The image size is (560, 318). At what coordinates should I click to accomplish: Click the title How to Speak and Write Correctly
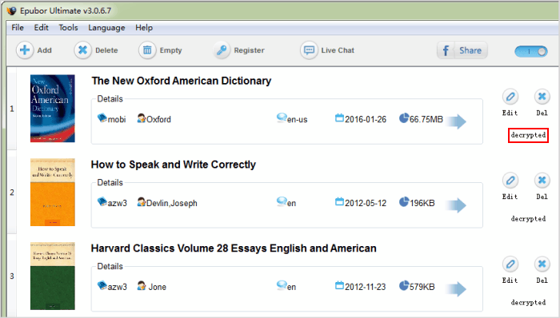[174, 165]
